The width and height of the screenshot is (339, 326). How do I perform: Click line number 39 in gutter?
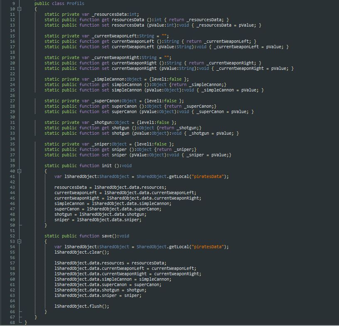click(12, 166)
